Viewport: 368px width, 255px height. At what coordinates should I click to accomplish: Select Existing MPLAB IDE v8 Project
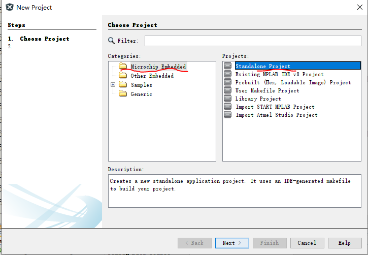[279, 74]
